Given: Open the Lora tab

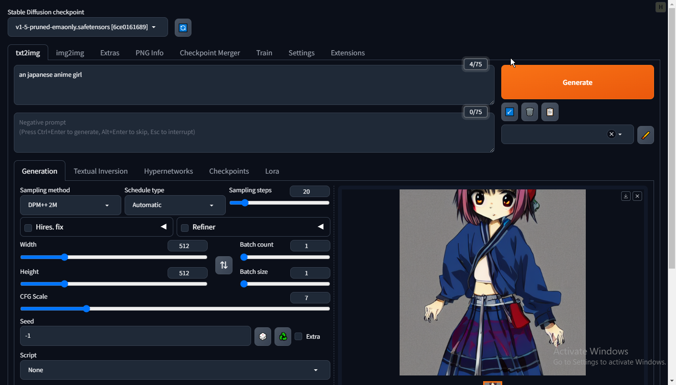Looking at the screenshot, I should click(272, 171).
